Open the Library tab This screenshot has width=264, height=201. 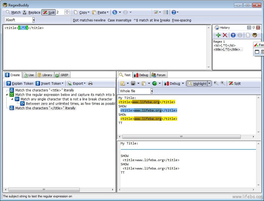coord(45,75)
